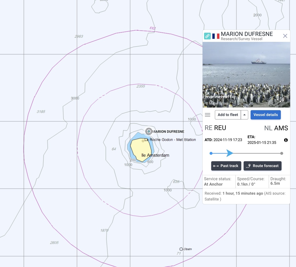Screen dimensions: 296x267
Task: Click the ETA '2025-01-15 21:35' text
Action: pyautogui.click(x=262, y=142)
